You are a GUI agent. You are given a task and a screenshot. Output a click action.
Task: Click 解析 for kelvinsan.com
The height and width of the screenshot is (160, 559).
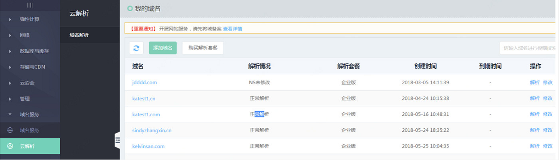click(534, 146)
